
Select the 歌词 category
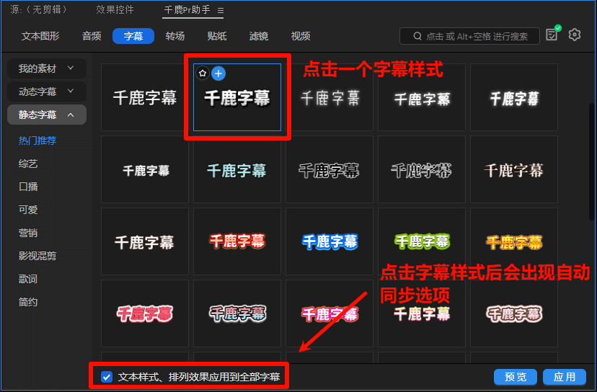point(28,279)
